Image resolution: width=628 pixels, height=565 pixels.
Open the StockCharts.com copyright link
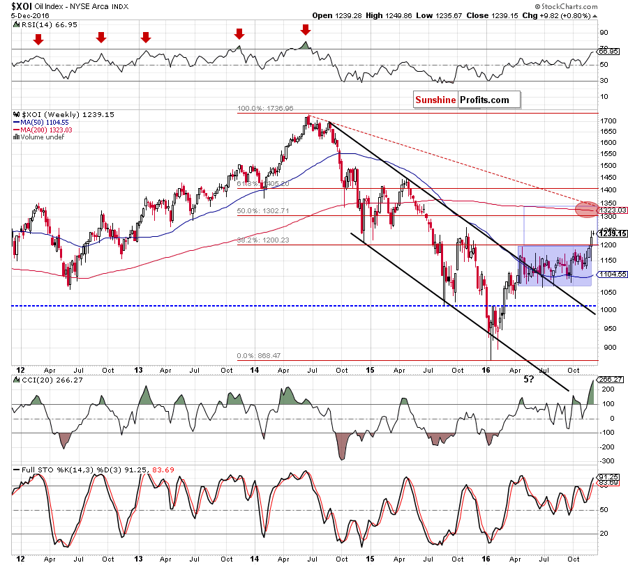click(x=566, y=6)
